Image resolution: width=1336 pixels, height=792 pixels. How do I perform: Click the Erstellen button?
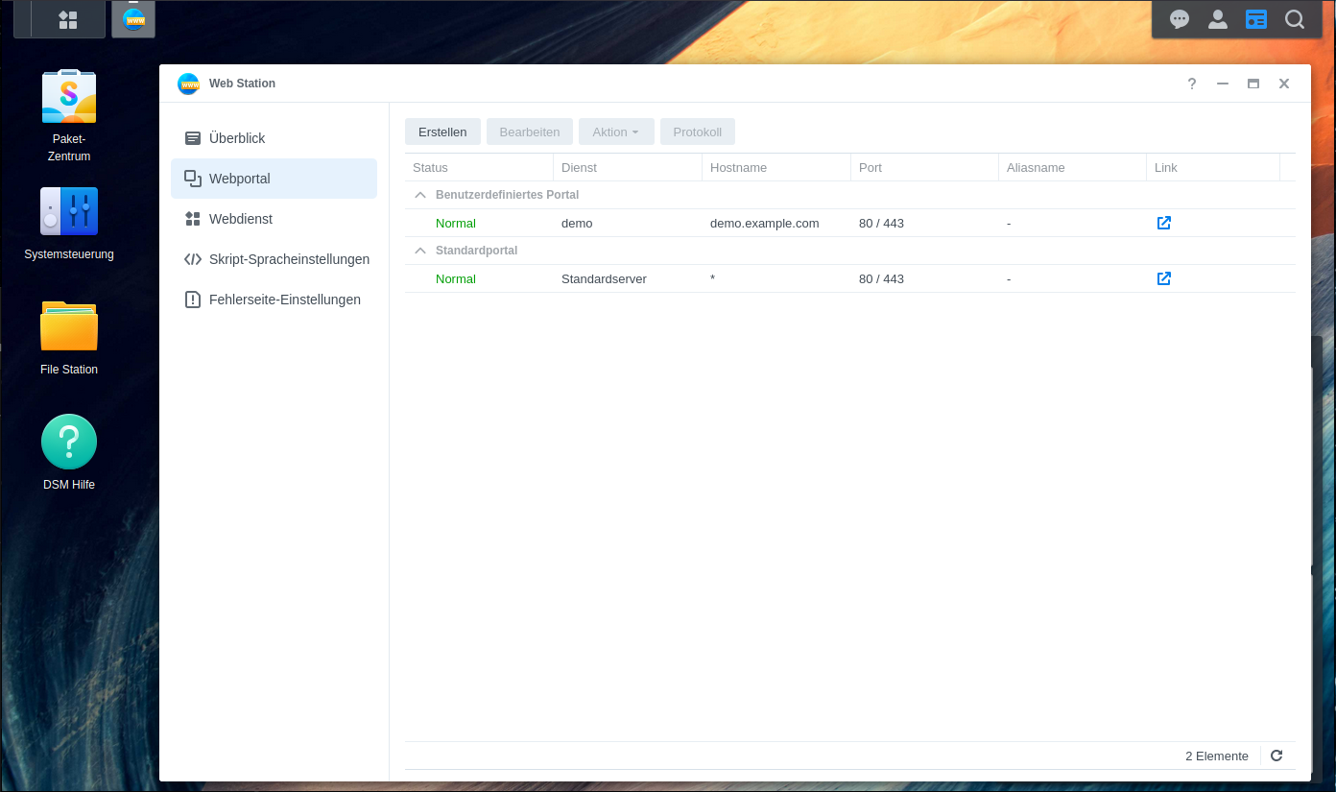[442, 132]
